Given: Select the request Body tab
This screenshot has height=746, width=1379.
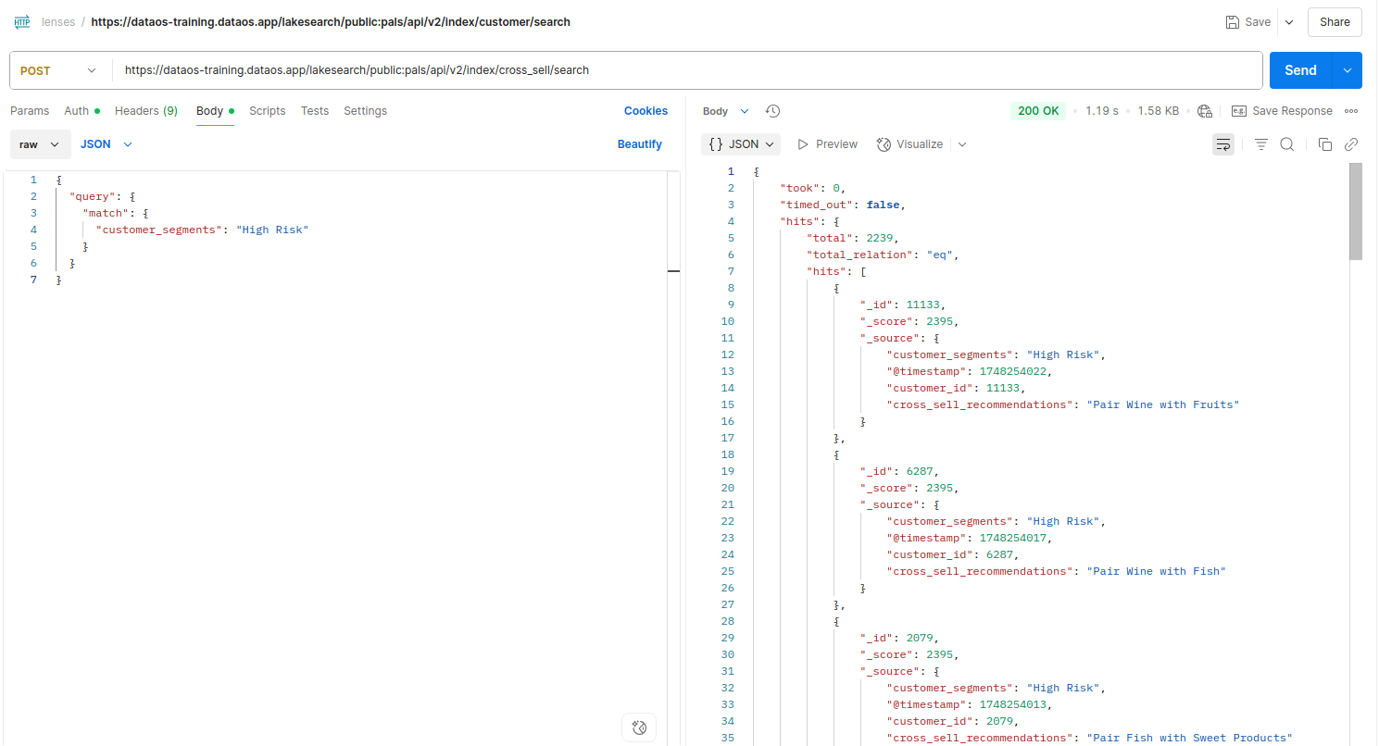Looking at the screenshot, I should tap(215, 111).
